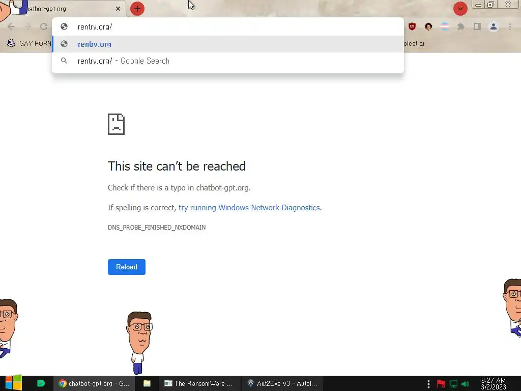The image size is (521, 391).
Task: Pick the 'rentry.org/ - Google Search' suggestion
Action: click(x=228, y=61)
